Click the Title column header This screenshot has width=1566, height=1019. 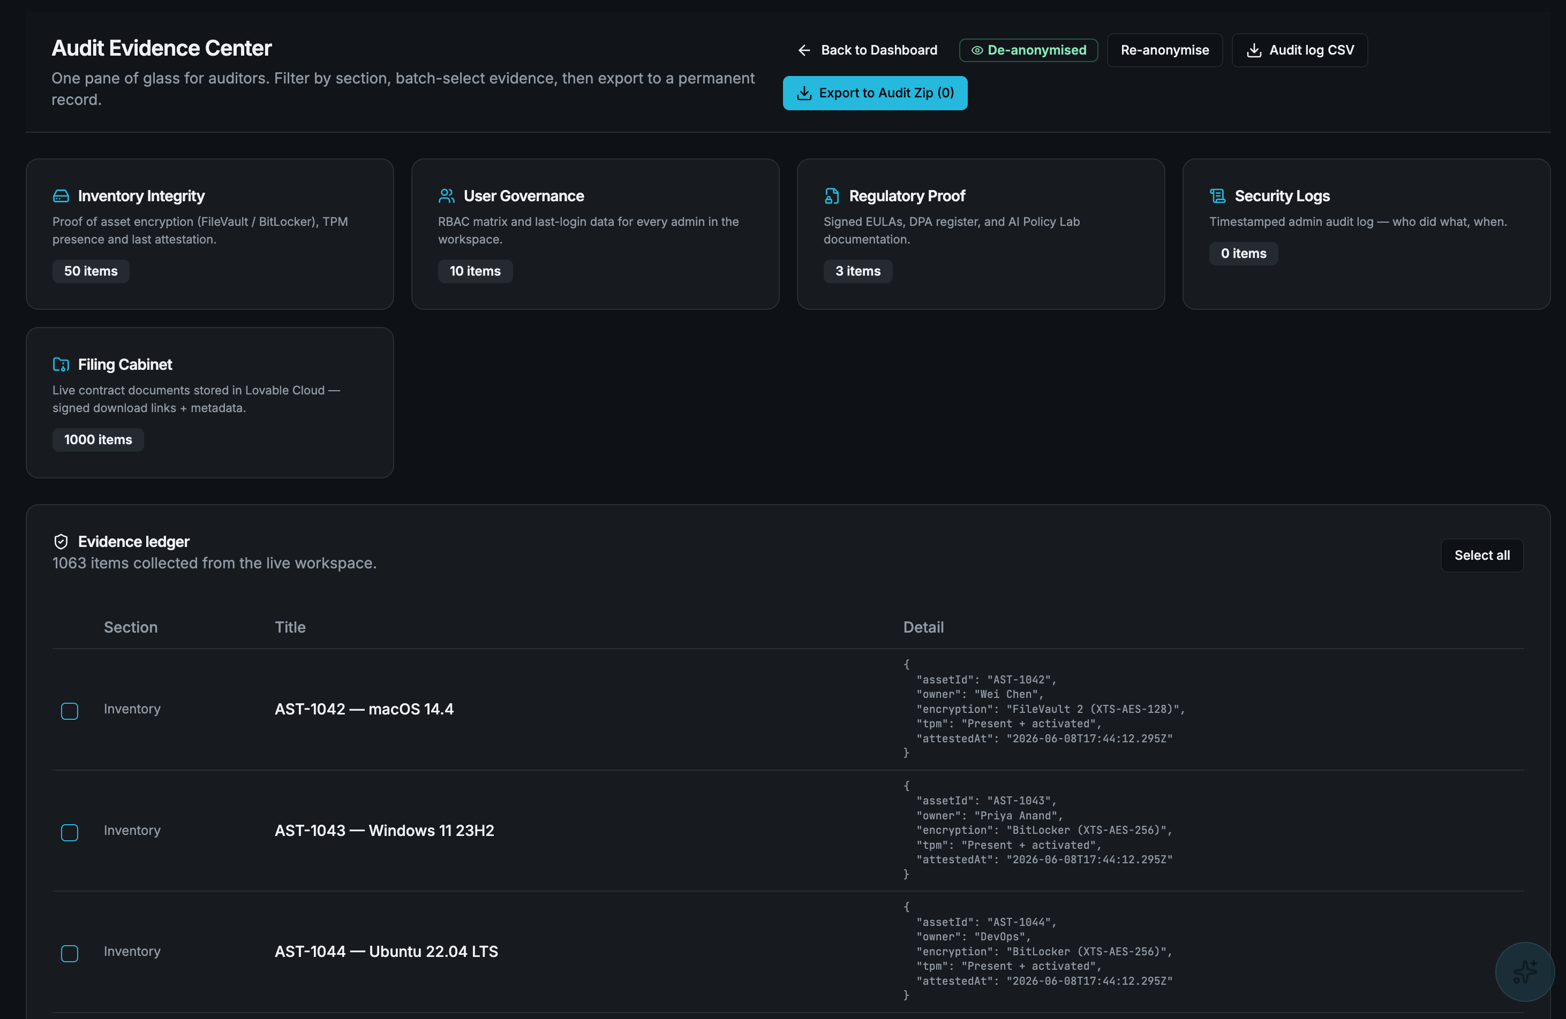point(290,627)
